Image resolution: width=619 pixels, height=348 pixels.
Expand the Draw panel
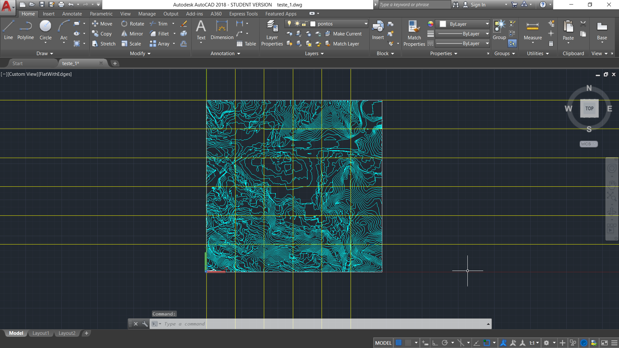pos(45,54)
